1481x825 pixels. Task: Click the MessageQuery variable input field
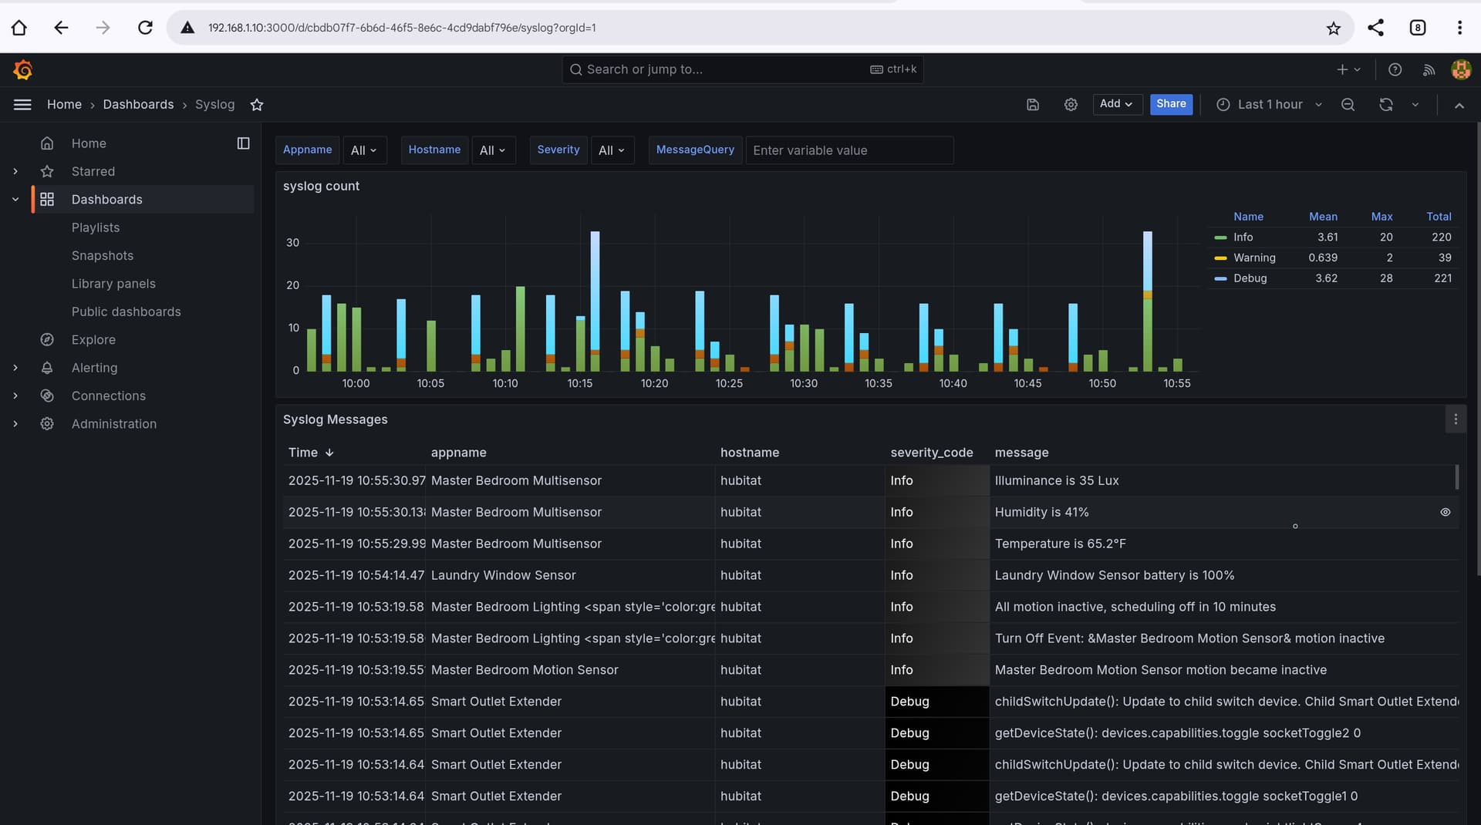pos(848,150)
